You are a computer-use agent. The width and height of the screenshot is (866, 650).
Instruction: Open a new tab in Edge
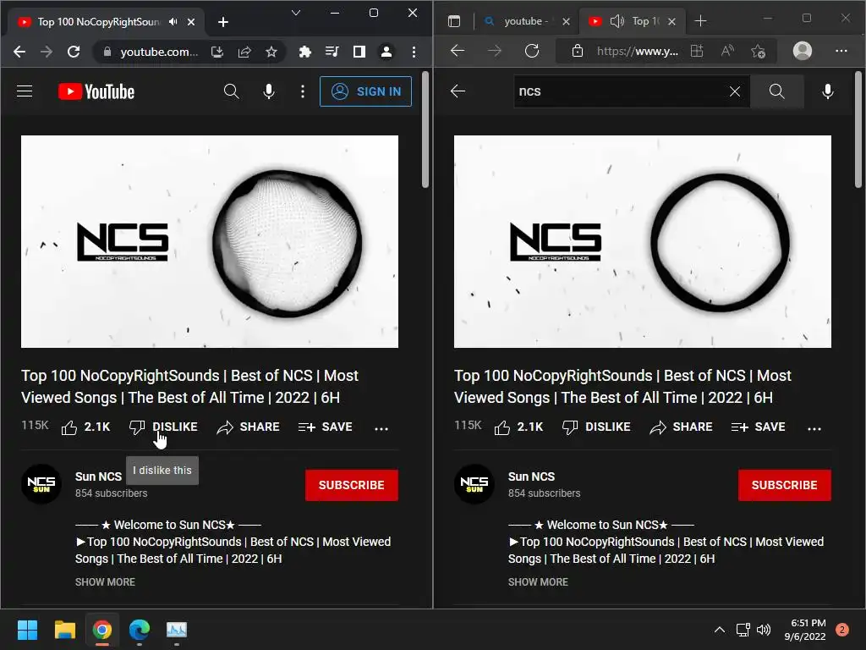pyautogui.click(x=700, y=21)
